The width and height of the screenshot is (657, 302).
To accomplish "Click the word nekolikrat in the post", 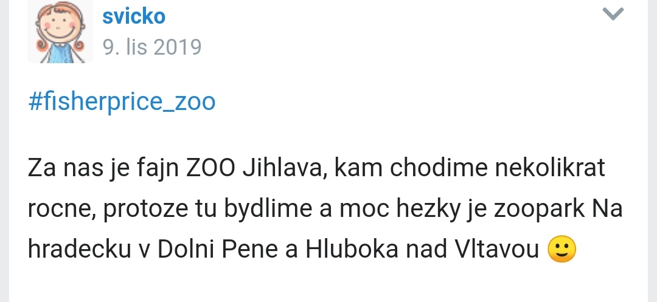I will pyautogui.click(x=550, y=168).
